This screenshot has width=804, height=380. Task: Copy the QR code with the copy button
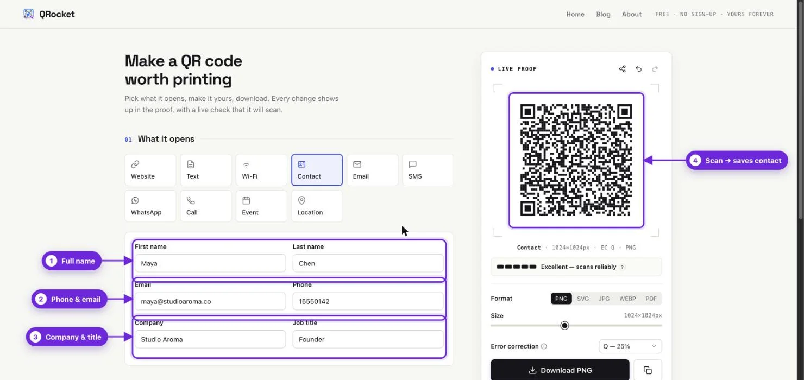tap(648, 370)
